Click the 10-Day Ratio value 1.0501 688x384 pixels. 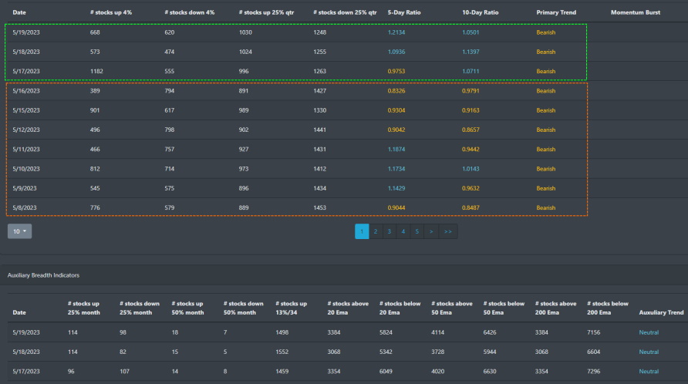pos(470,32)
